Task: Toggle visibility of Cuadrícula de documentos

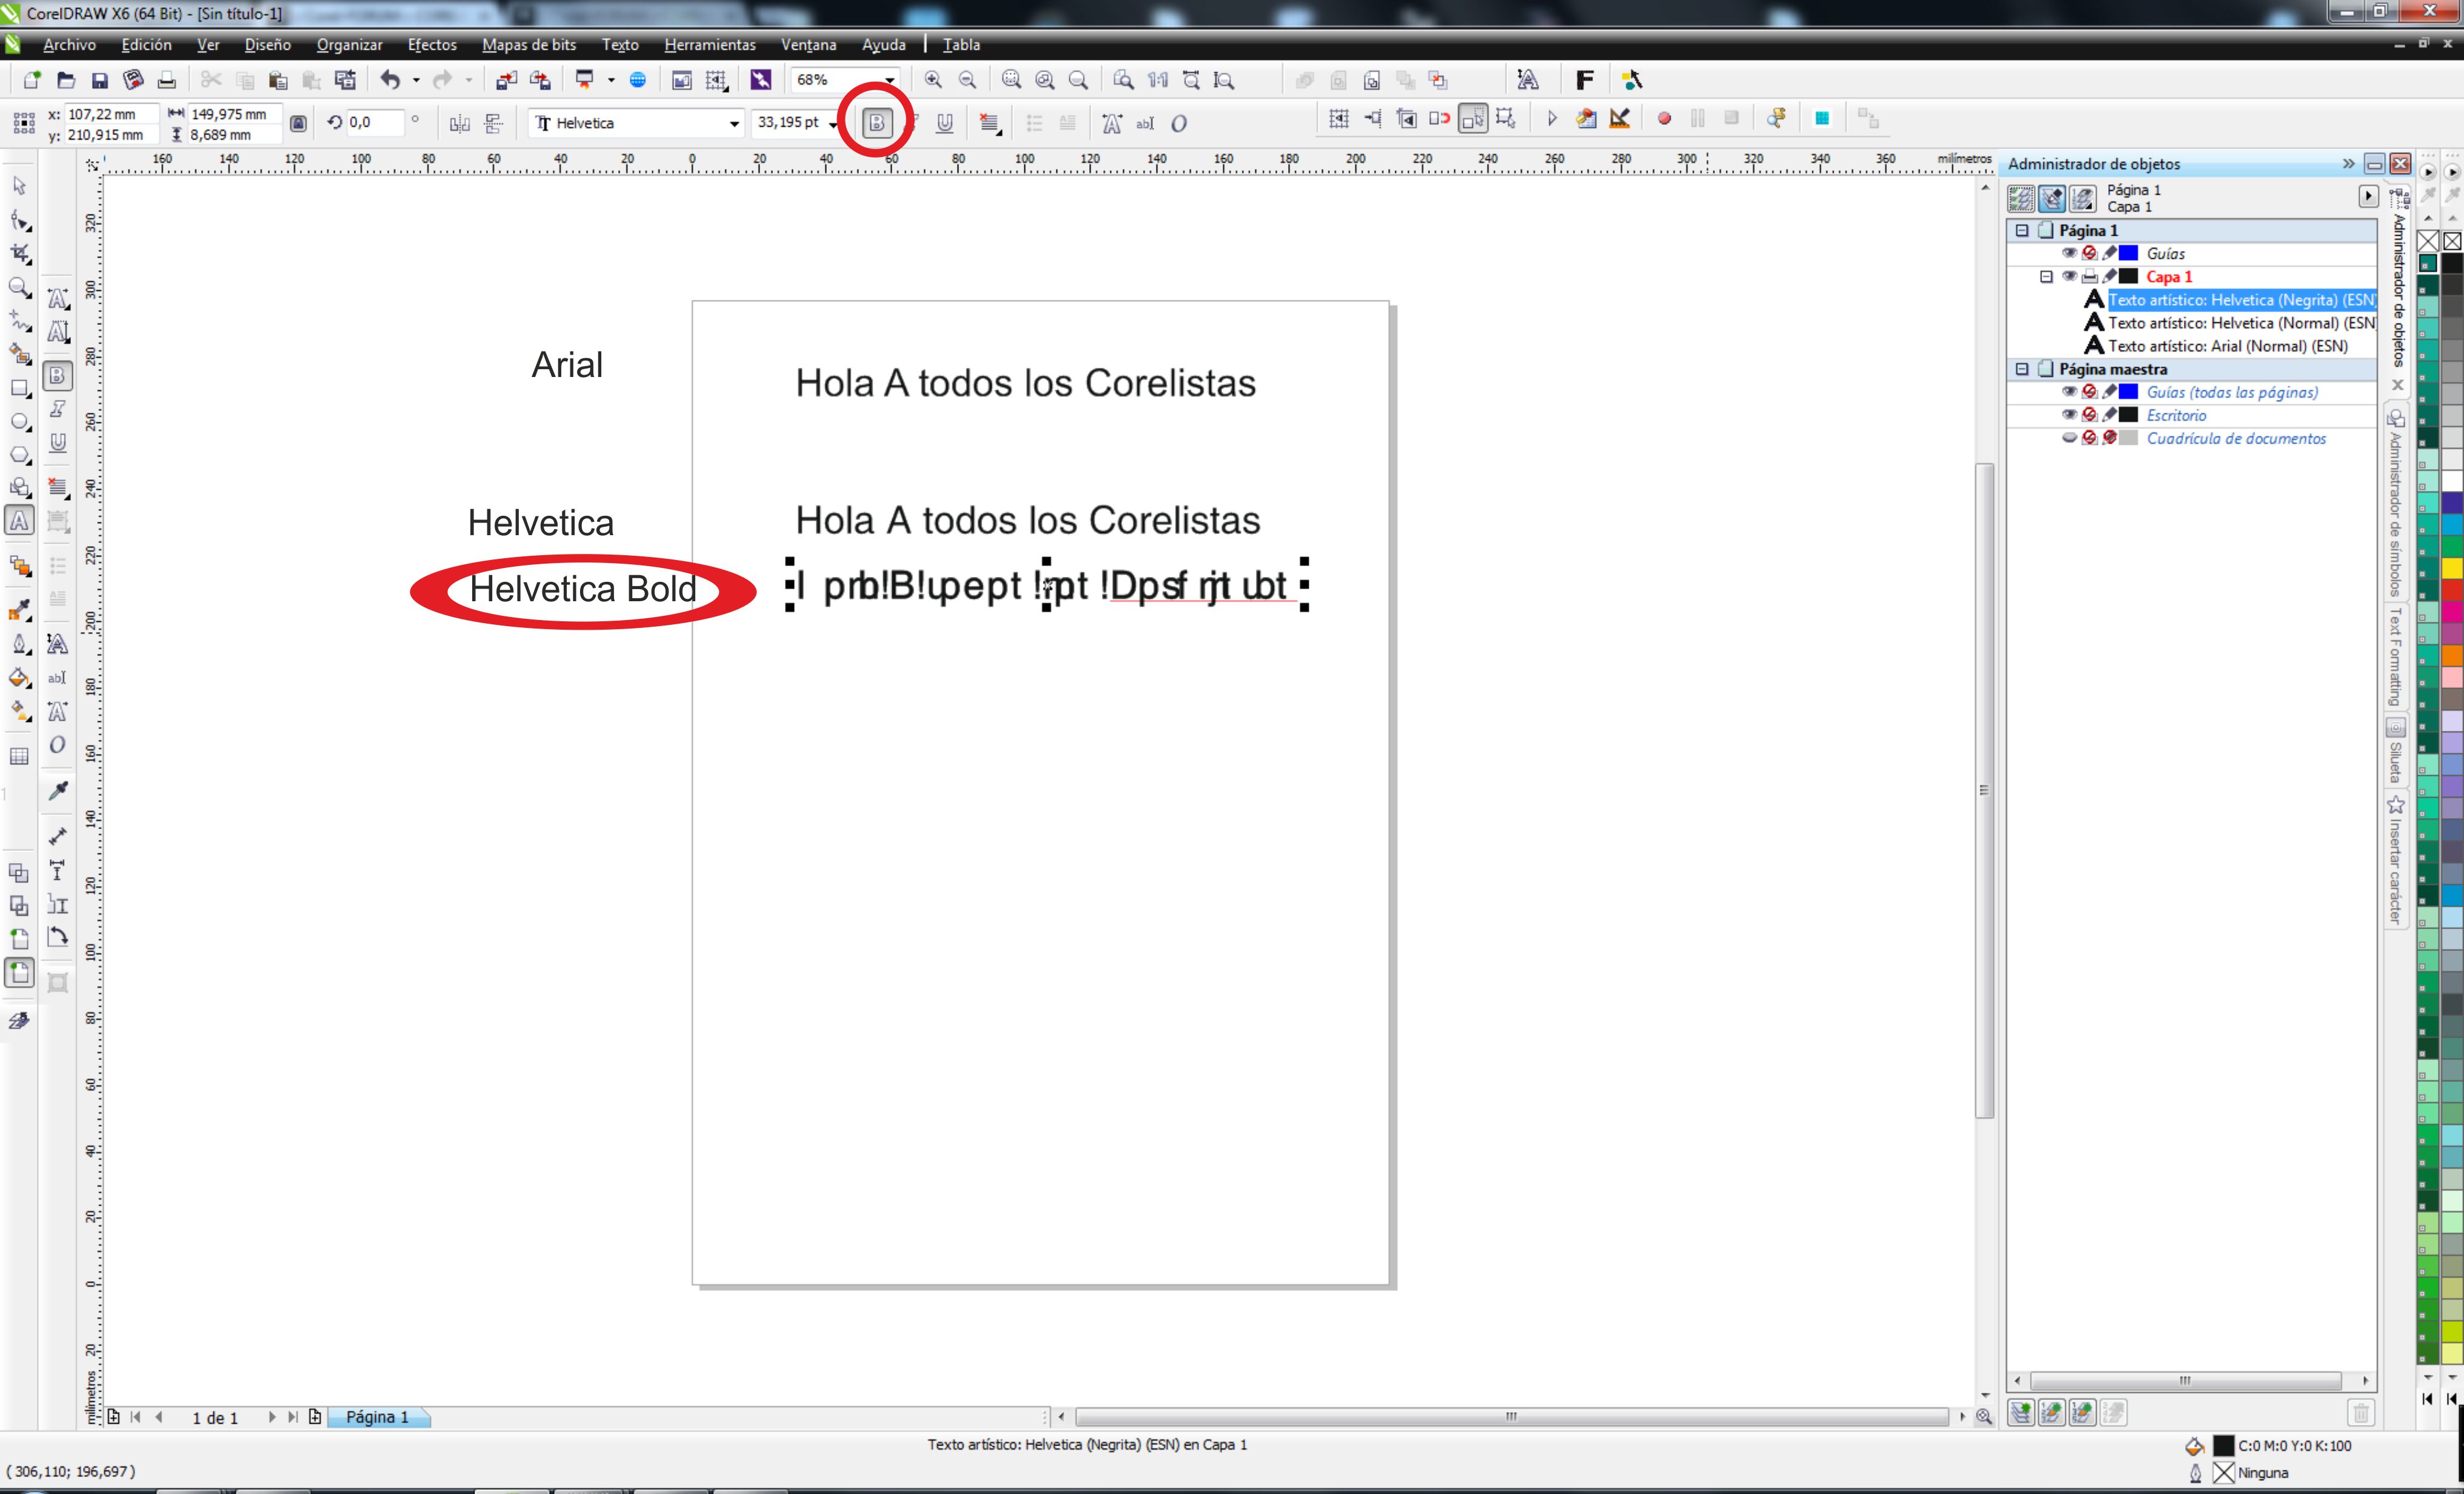Action: (2069, 437)
